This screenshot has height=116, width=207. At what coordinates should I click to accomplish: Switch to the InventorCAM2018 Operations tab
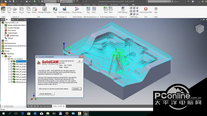tap(72, 5)
